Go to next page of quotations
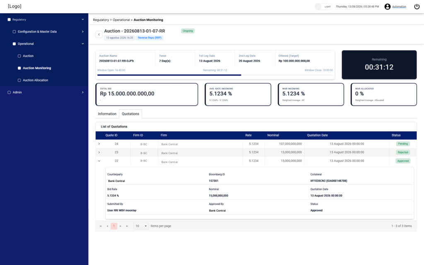424x265 pixels. coord(120,226)
